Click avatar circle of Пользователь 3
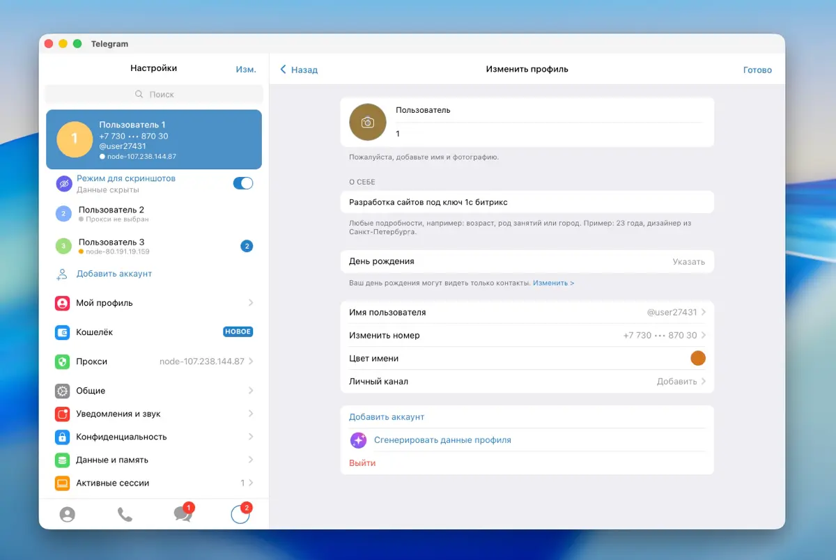 [63, 246]
